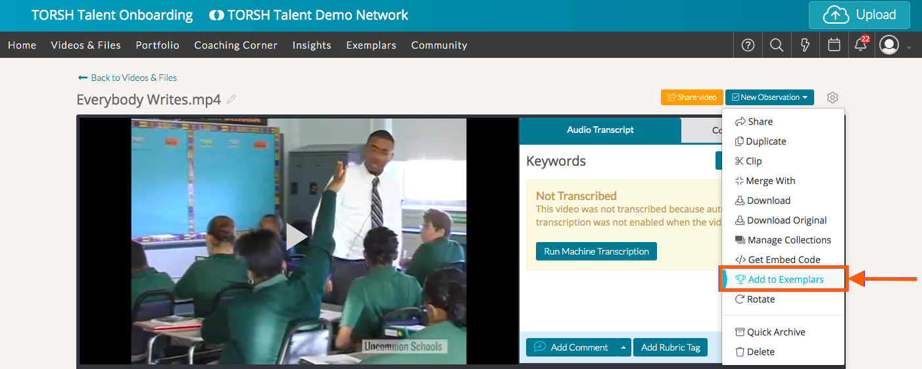The image size is (922, 369).
Task: Select Add to Exemplars menu option
Action: 785,280
